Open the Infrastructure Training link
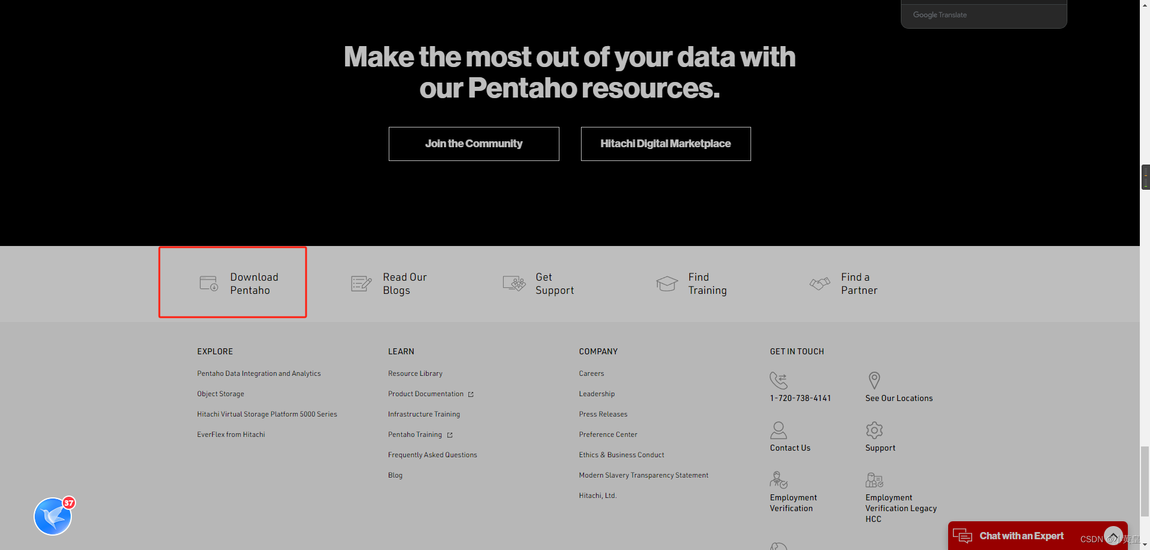The image size is (1150, 550). pyautogui.click(x=424, y=414)
